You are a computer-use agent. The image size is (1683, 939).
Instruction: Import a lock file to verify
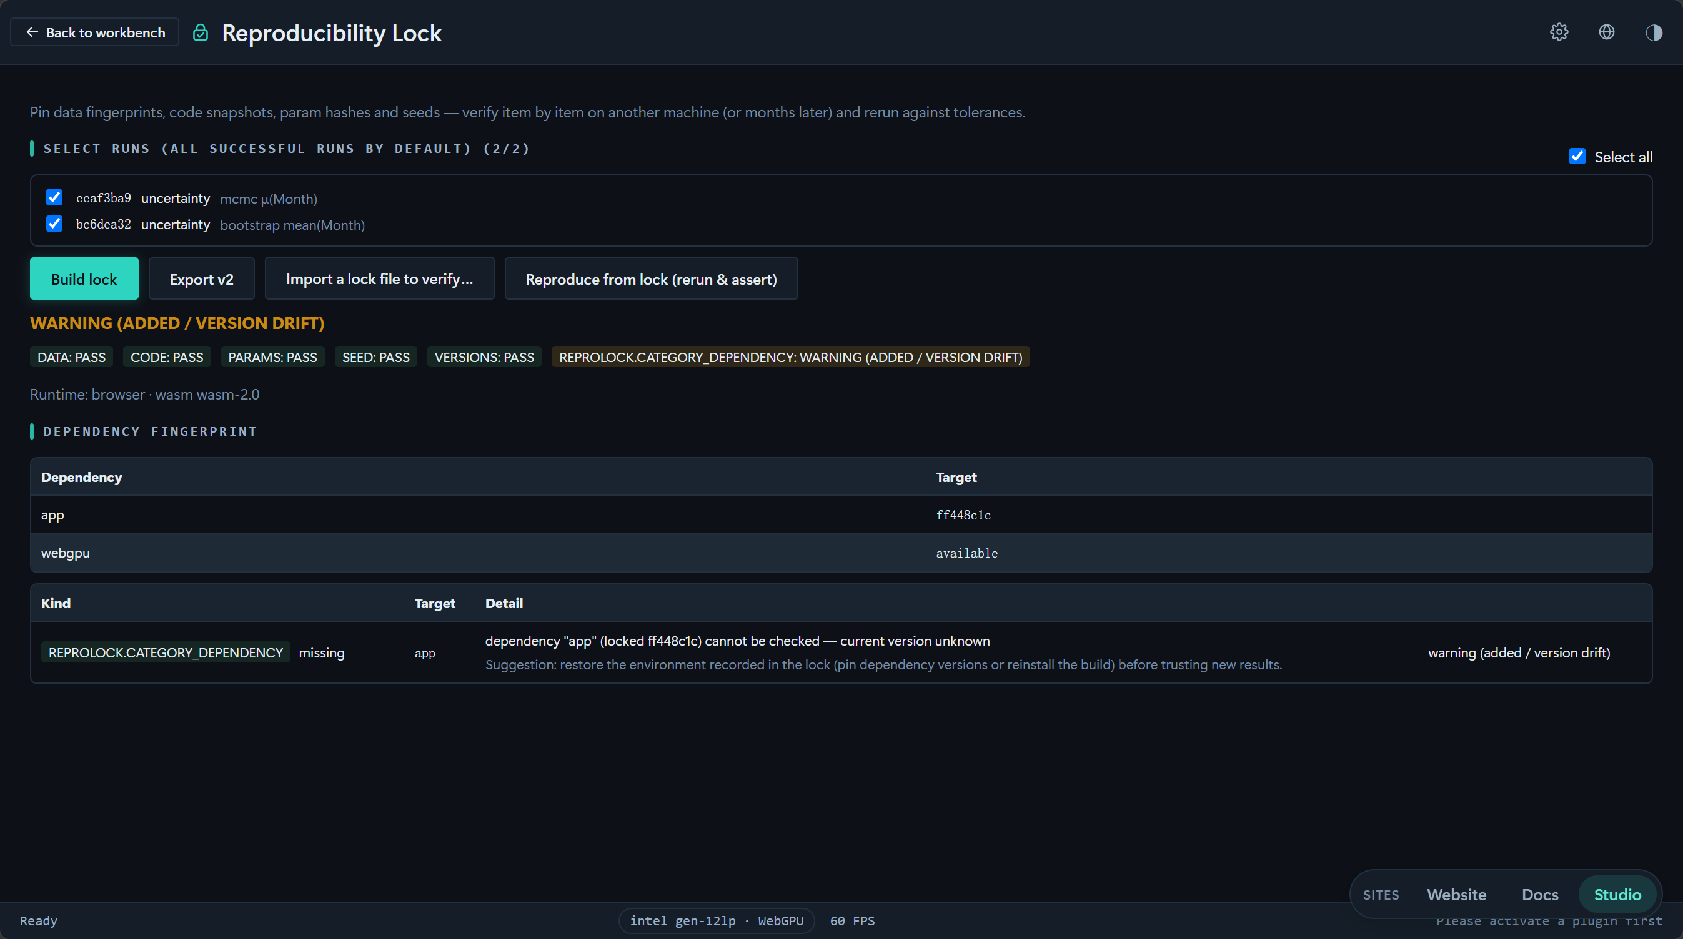[x=379, y=279]
